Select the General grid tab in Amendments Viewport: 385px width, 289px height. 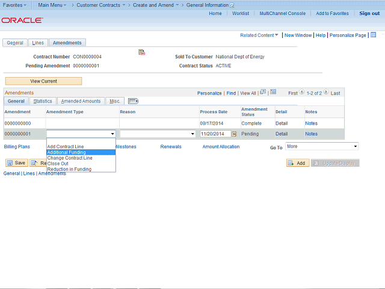tap(16, 101)
